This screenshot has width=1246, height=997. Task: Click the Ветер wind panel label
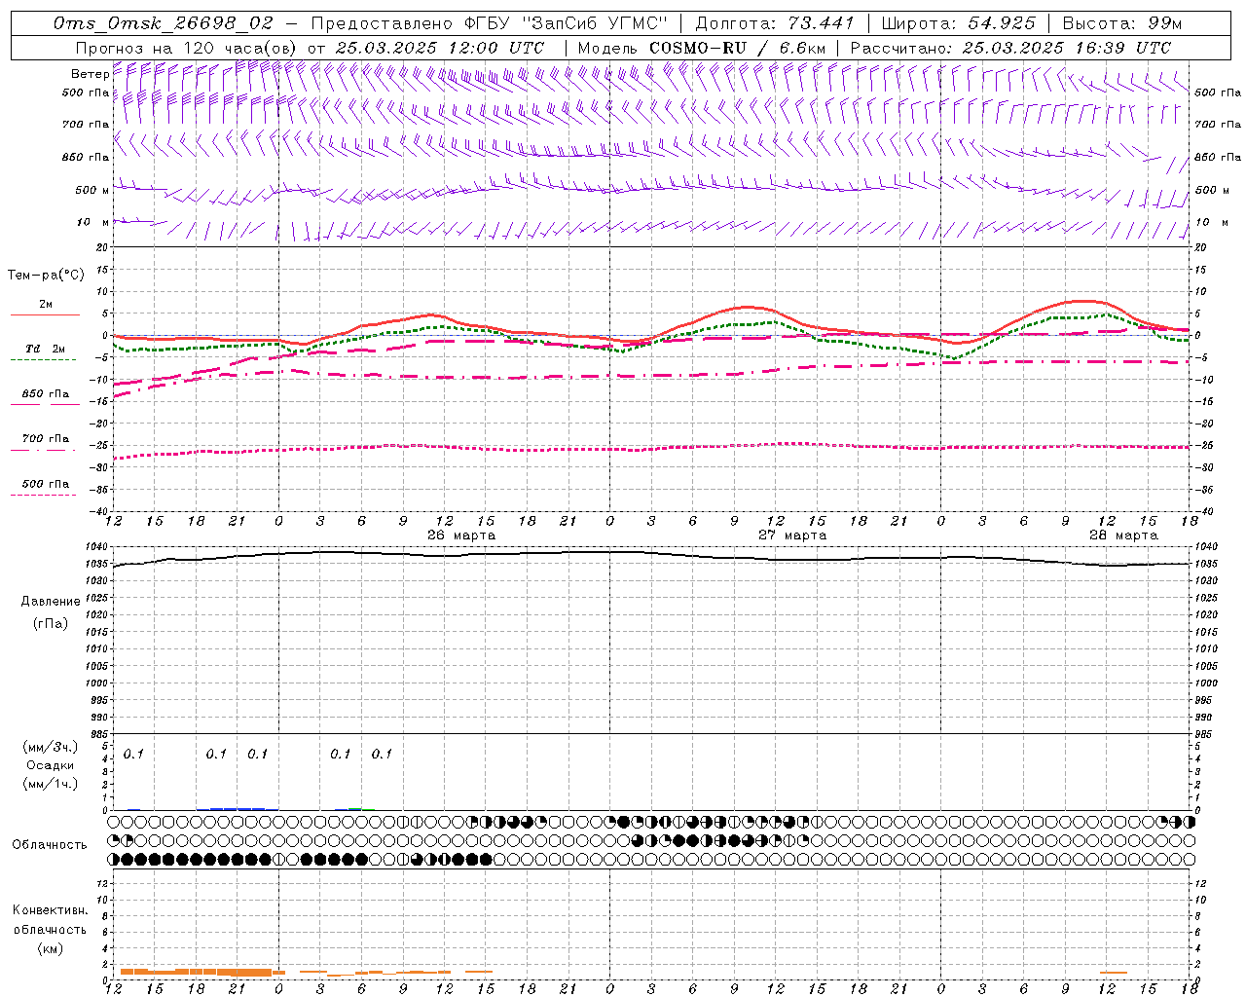point(91,74)
